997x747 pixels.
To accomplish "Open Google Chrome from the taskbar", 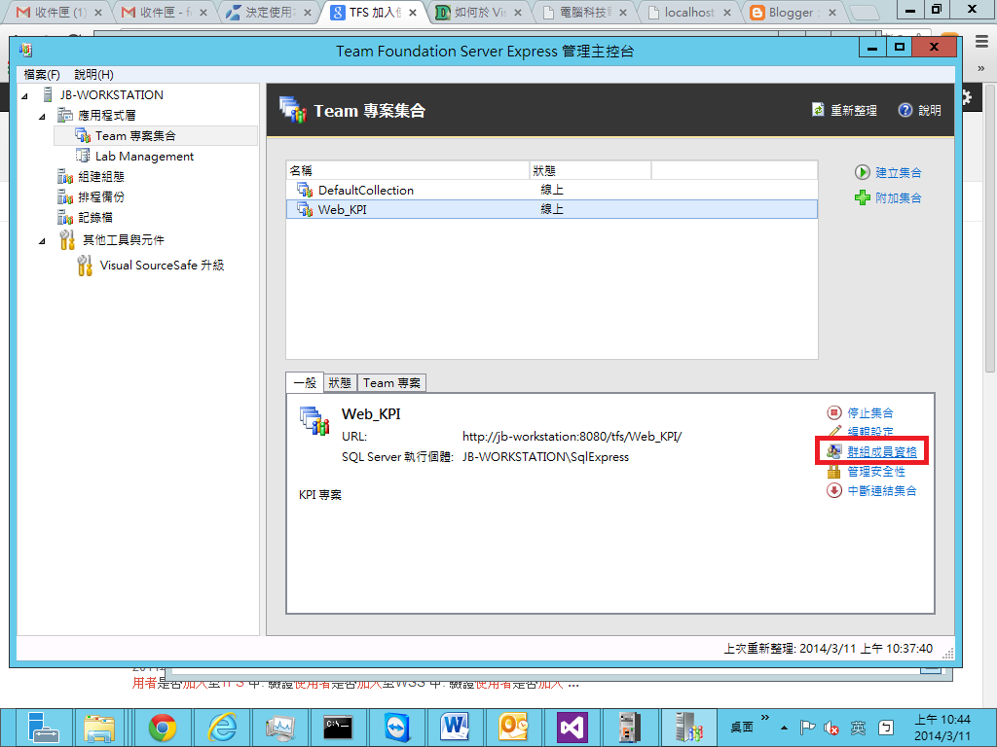I will 163,727.
